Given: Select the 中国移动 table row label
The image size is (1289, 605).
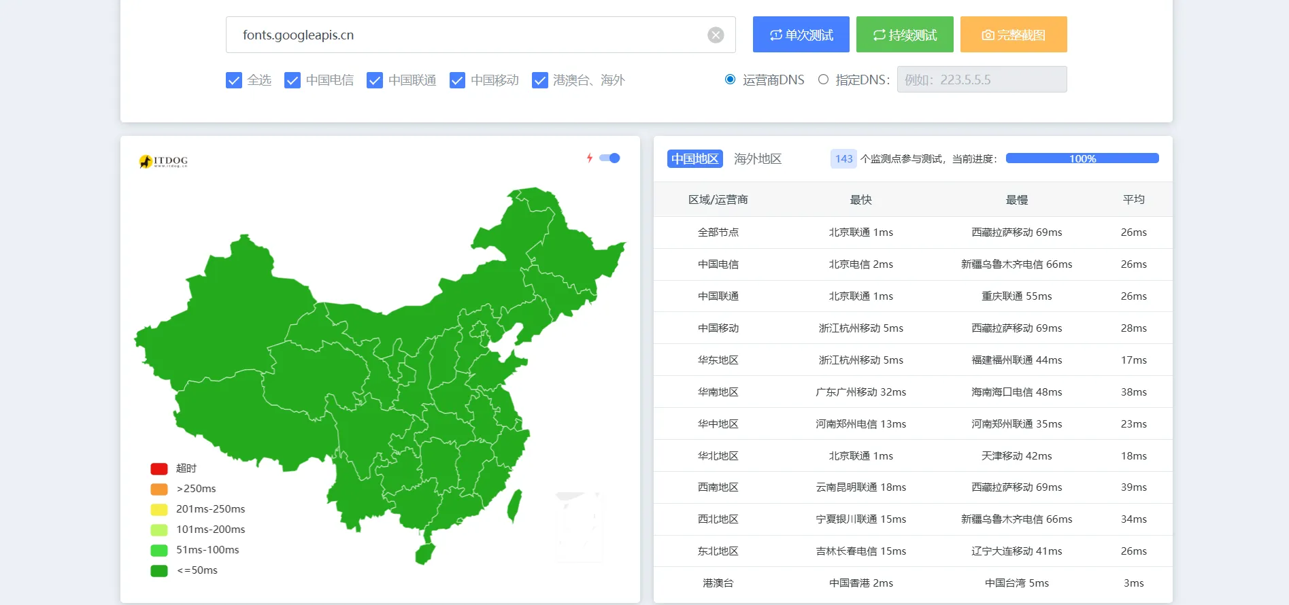Looking at the screenshot, I should point(718,328).
